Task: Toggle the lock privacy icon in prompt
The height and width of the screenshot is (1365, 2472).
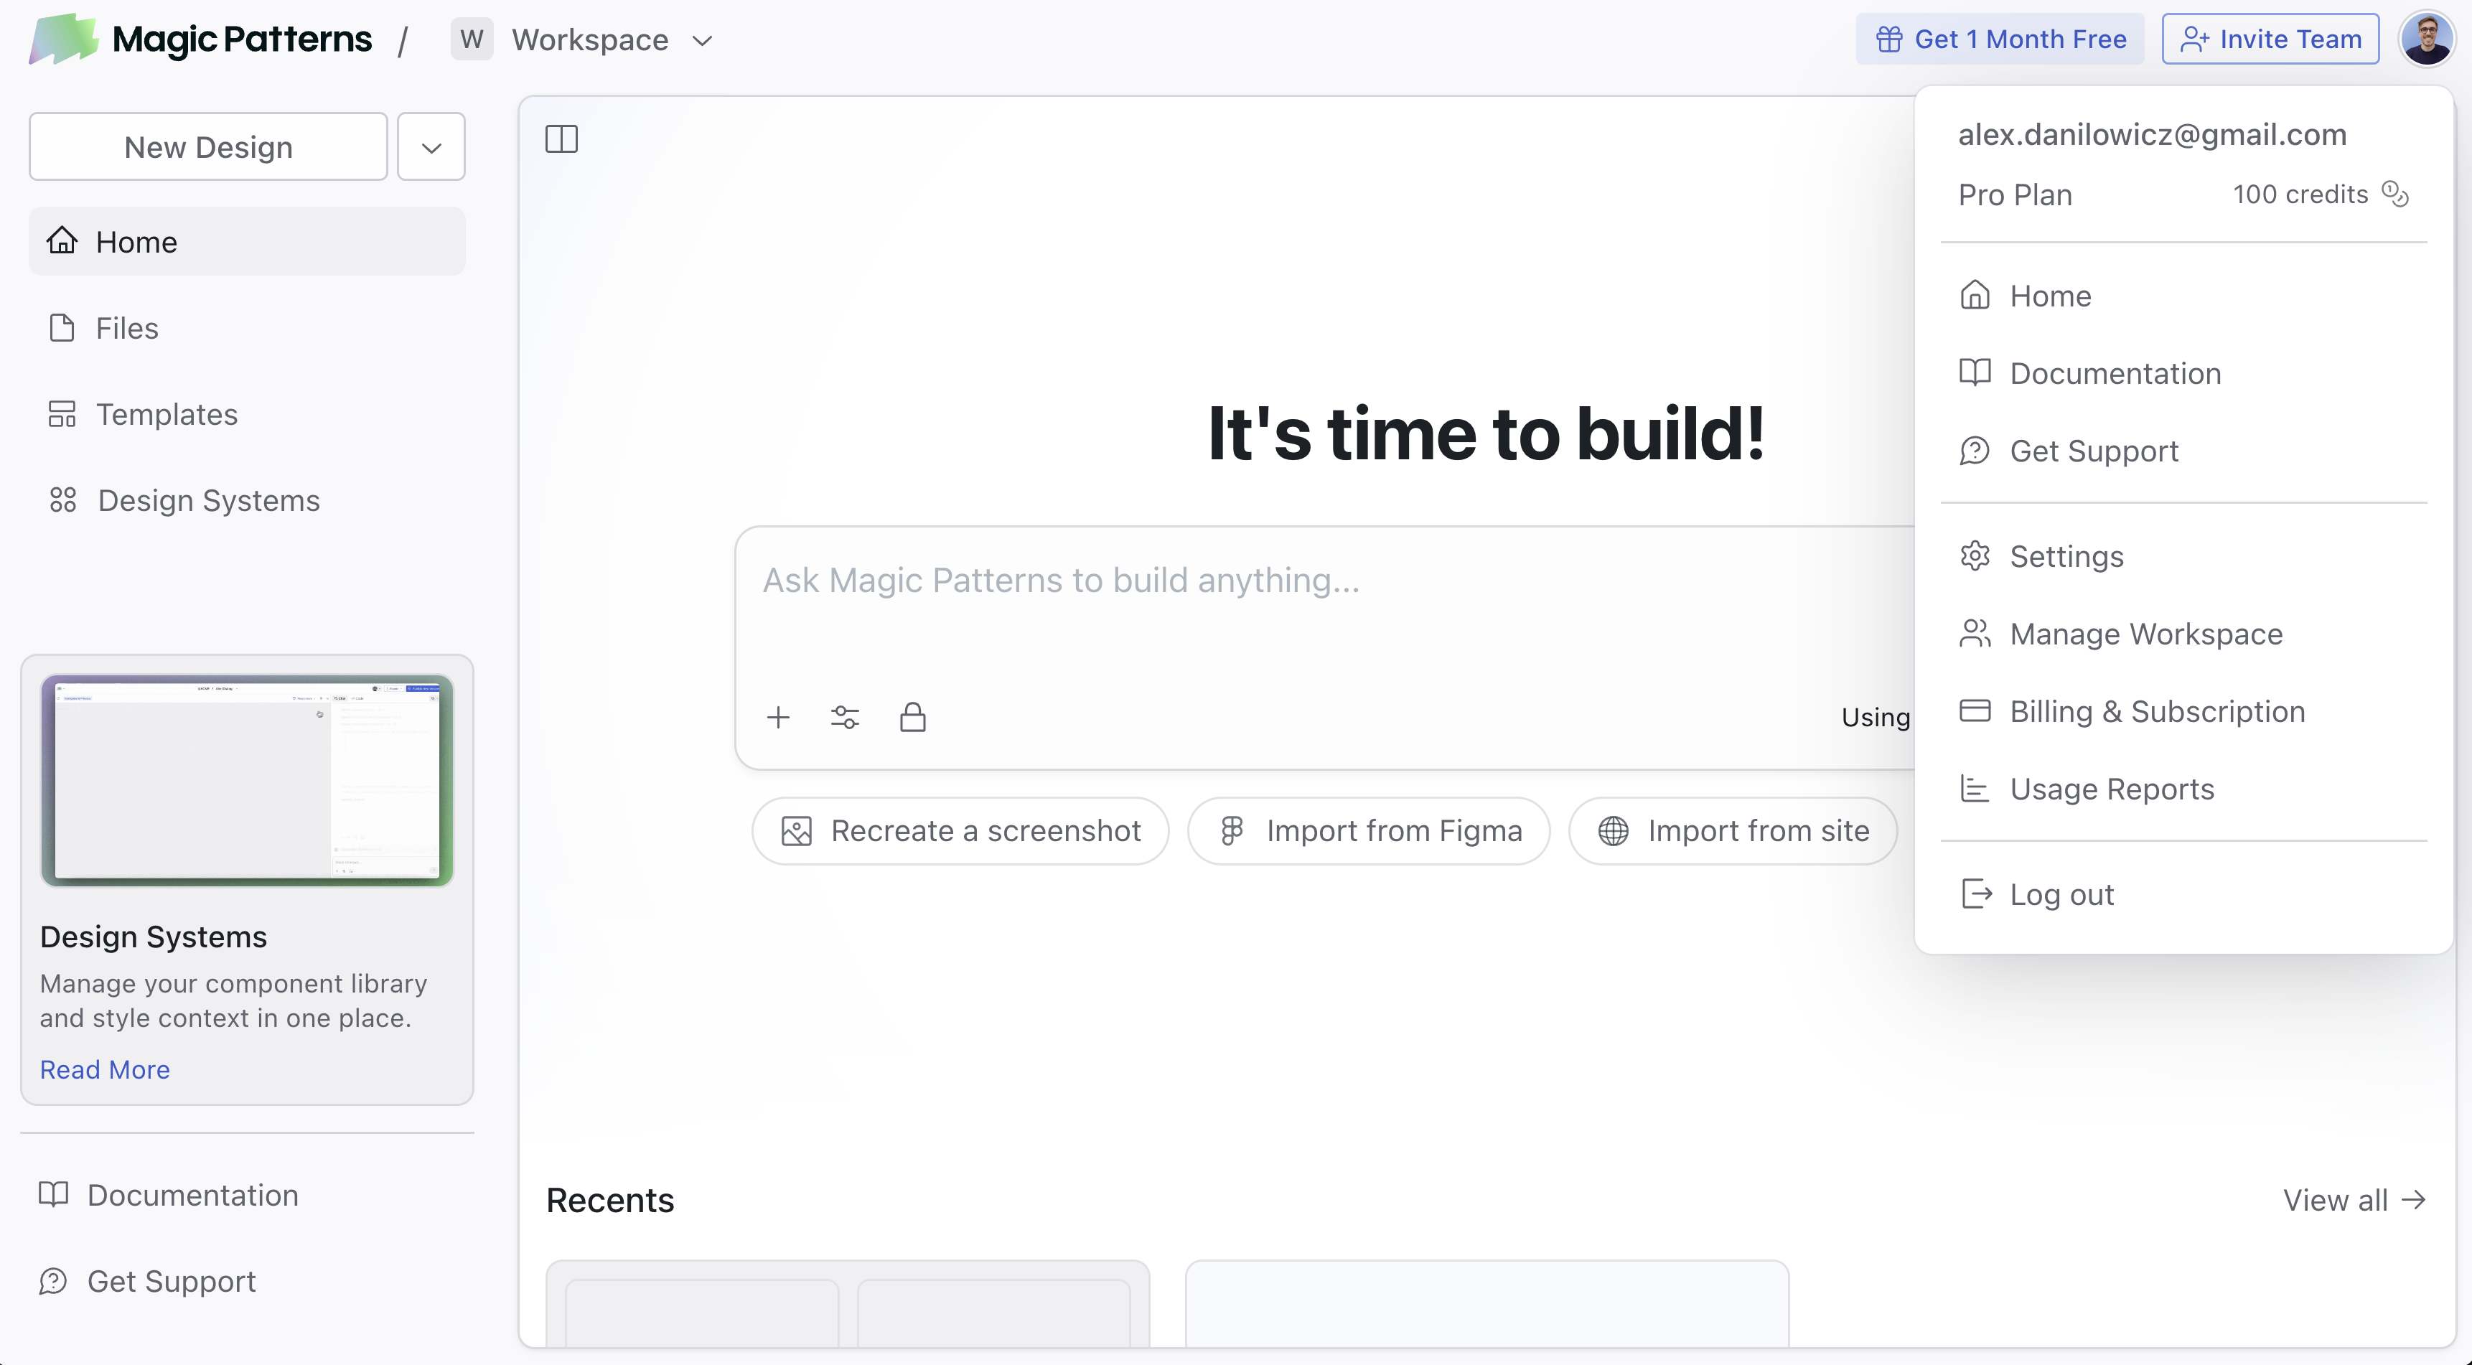Action: 912,716
